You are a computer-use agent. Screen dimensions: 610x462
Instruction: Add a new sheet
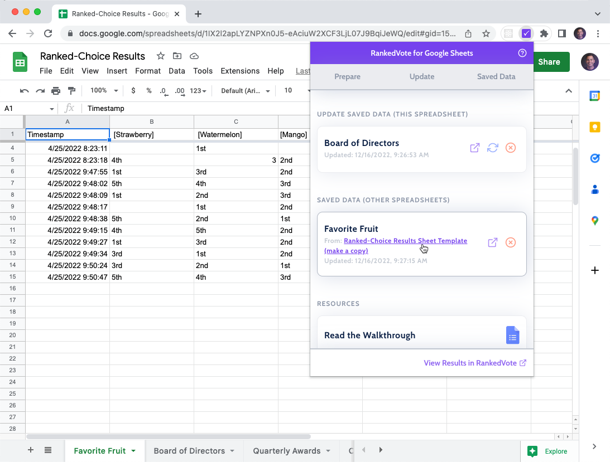pos(30,450)
